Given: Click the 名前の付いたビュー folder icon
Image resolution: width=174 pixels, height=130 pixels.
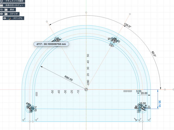Looking at the screenshot, I should coord(2,5).
